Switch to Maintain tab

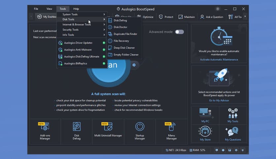(187, 17)
